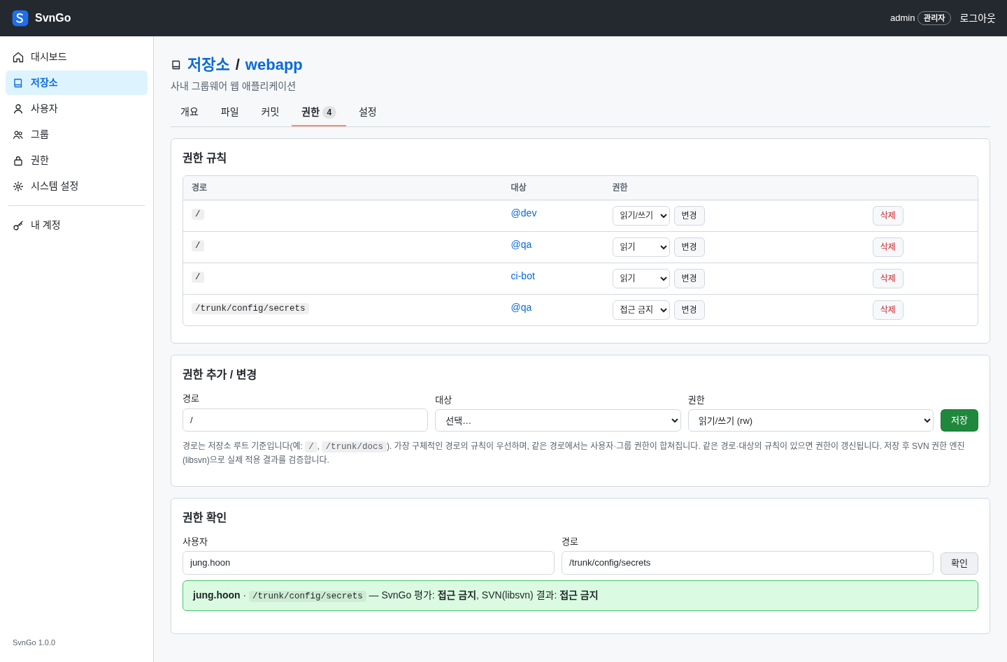Open the permission dropdown for the root @qa rule
Image resolution: width=1007 pixels, height=662 pixels.
coord(641,247)
